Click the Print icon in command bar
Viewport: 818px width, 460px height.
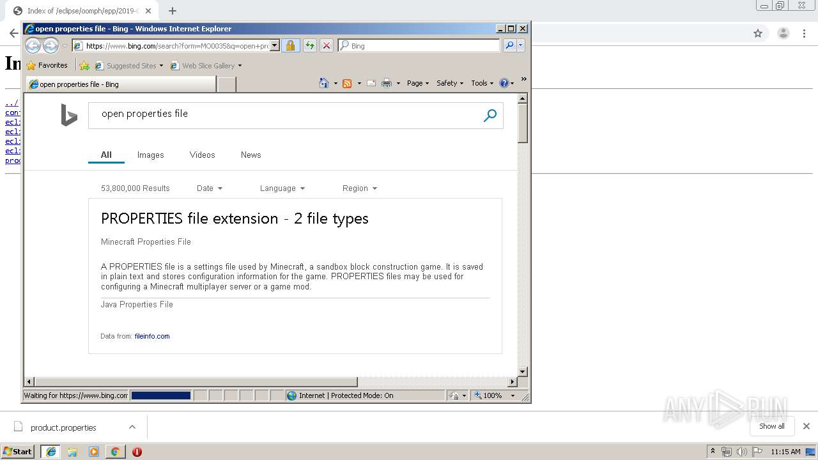tap(387, 83)
